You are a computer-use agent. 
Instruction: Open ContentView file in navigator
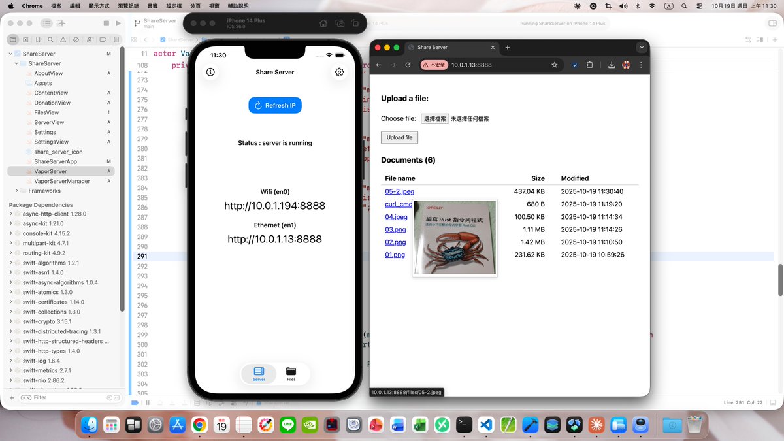51,93
